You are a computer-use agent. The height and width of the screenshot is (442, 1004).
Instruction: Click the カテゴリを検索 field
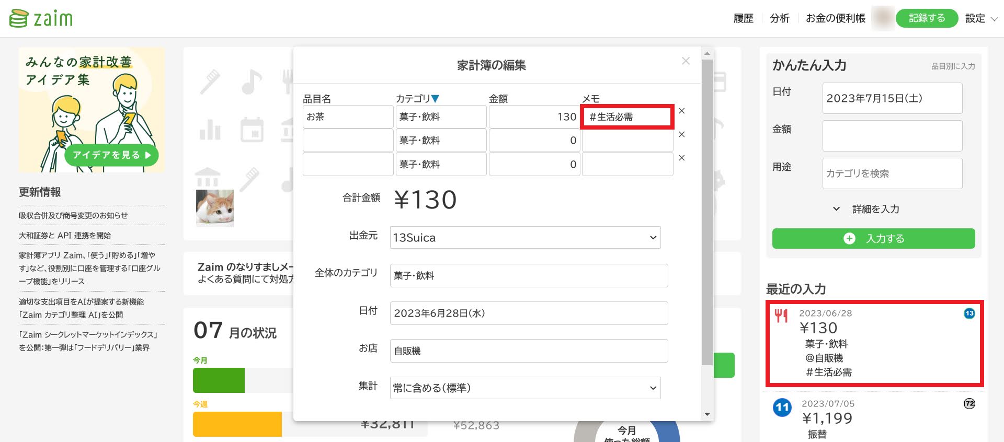pos(892,173)
